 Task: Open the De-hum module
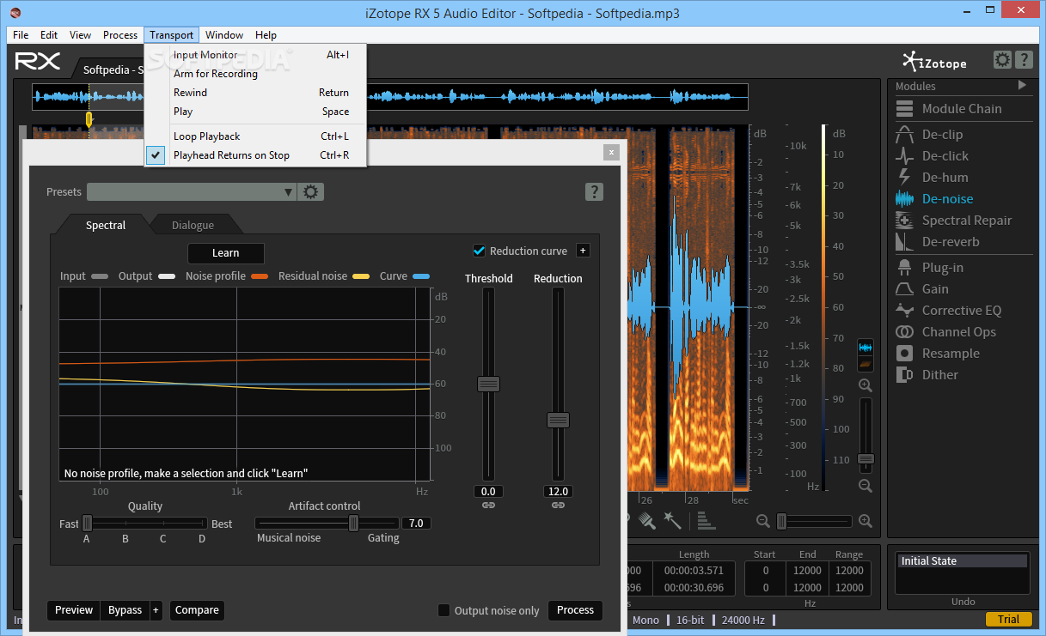click(932, 178)
